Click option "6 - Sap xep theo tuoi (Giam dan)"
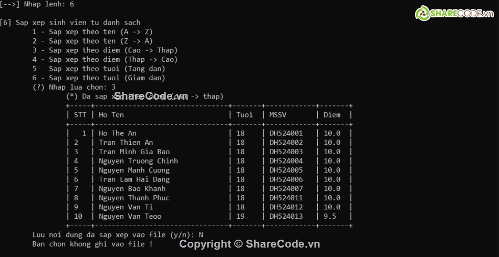 (x=99, y=78)
